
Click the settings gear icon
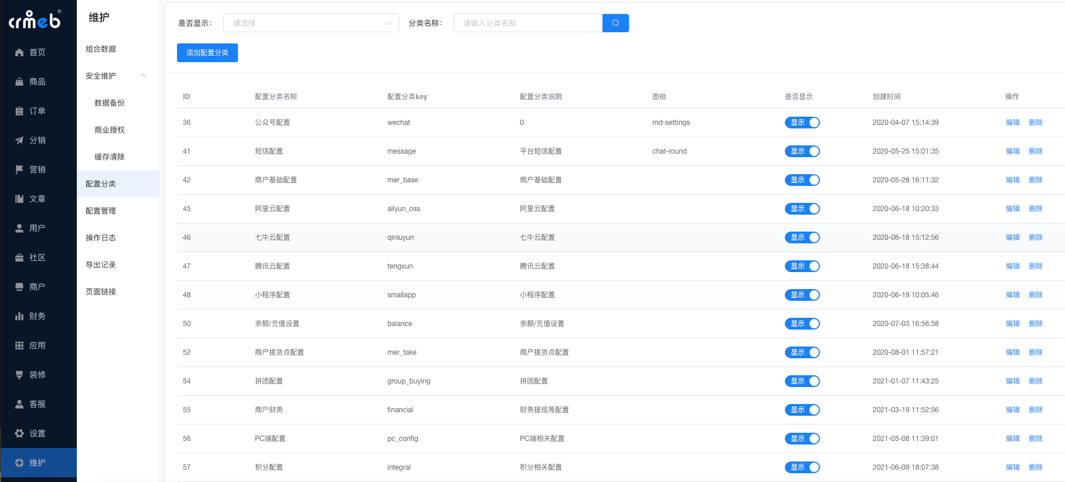tap(19, 433)
